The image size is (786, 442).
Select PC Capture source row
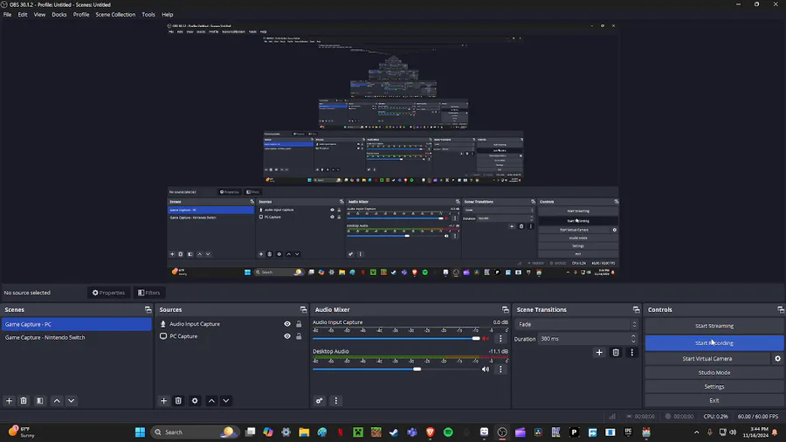click(x=231, y=336)
